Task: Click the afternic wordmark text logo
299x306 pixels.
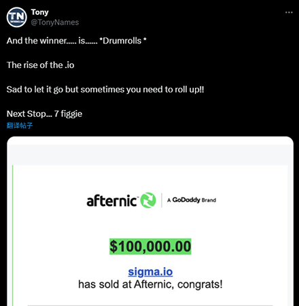Action: click(112, 201)
